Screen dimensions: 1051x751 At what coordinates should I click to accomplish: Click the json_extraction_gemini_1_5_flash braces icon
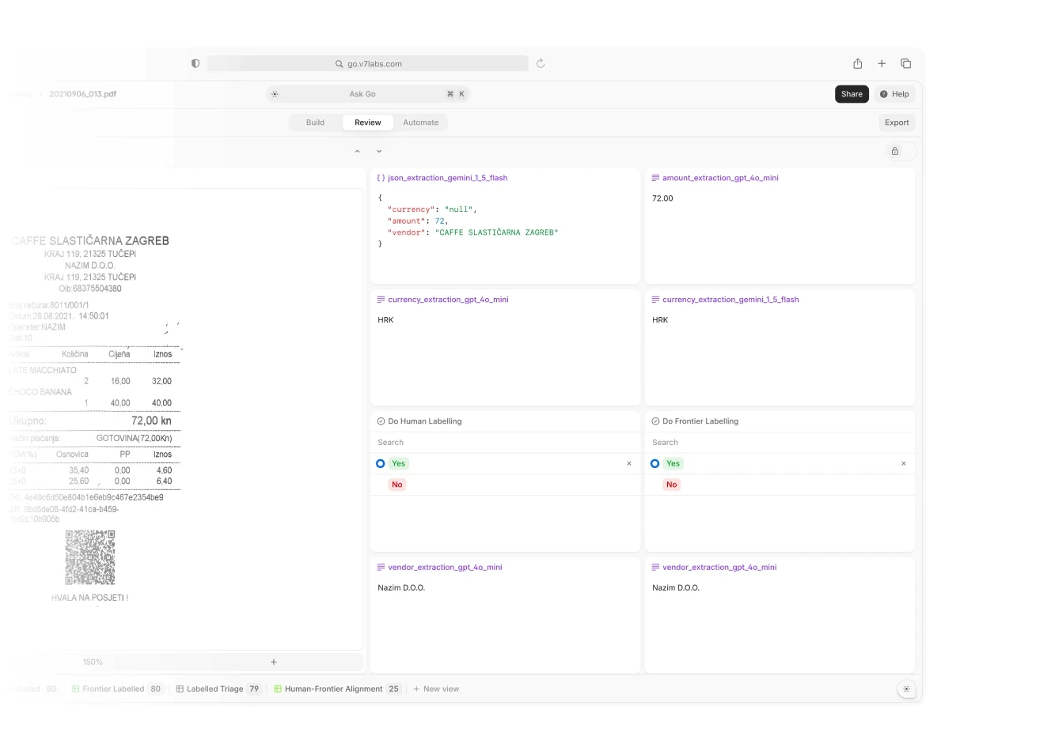click(381, 178)
